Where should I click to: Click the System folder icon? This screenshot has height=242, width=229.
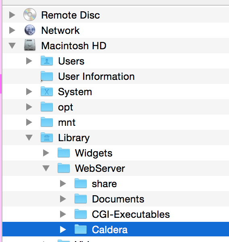pyautogui.click(x=47, y=92)
